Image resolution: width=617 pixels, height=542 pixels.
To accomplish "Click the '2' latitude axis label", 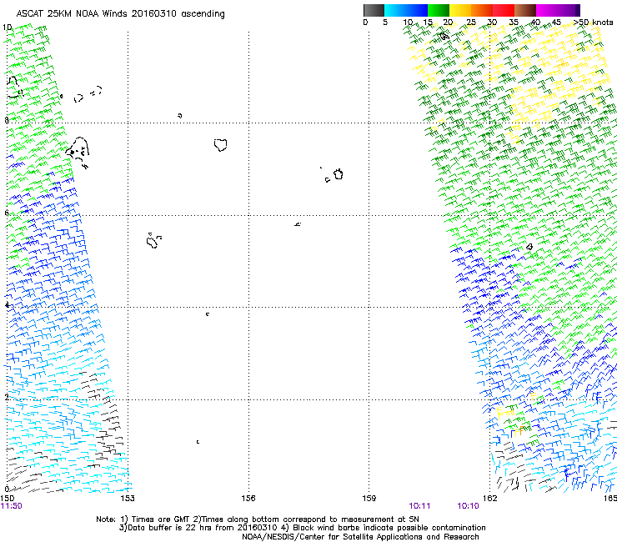I will tap(7, 397).
